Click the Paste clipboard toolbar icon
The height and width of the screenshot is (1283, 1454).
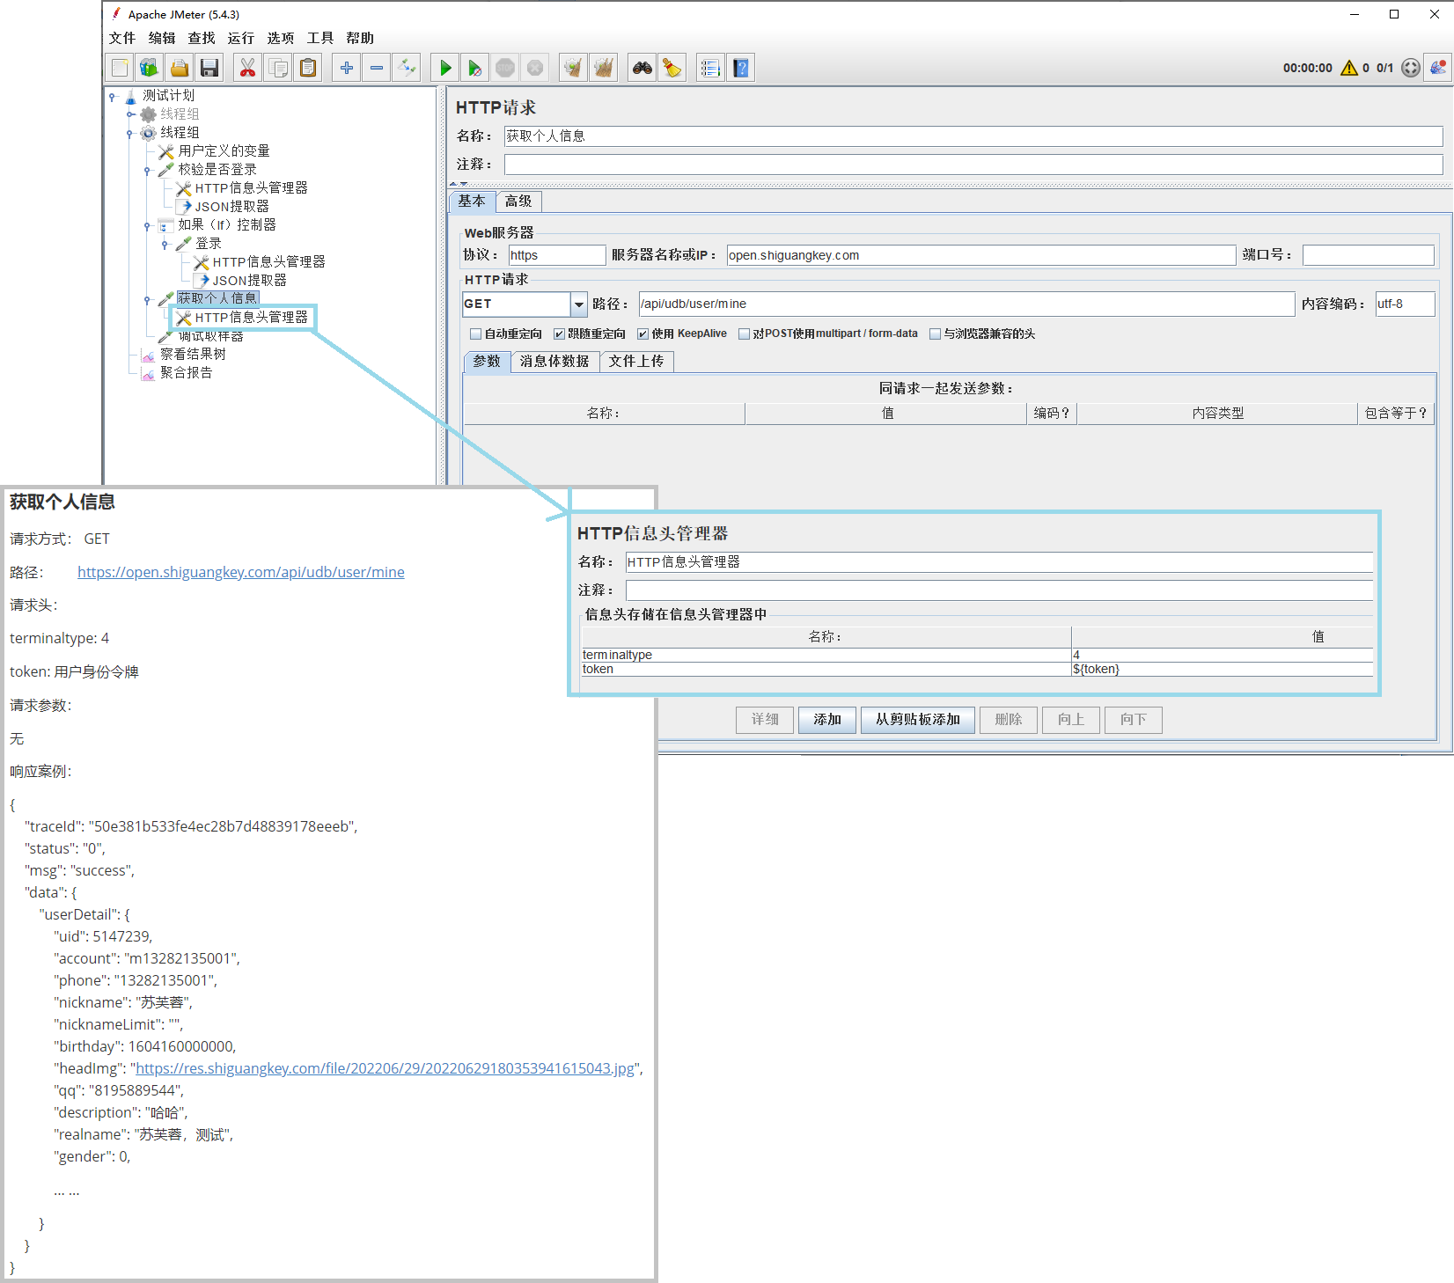tap(308, 68)
